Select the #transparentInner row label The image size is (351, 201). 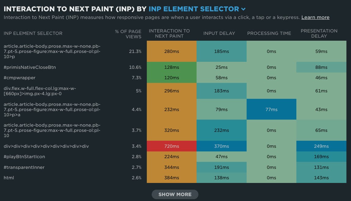(24, 167)
